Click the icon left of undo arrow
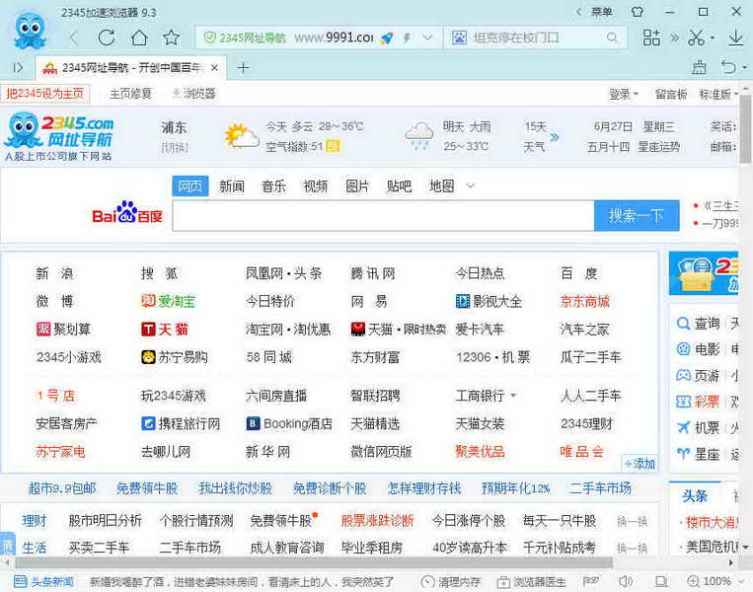Viewport: 753px width, 592px height. click(x=699, y=67)
